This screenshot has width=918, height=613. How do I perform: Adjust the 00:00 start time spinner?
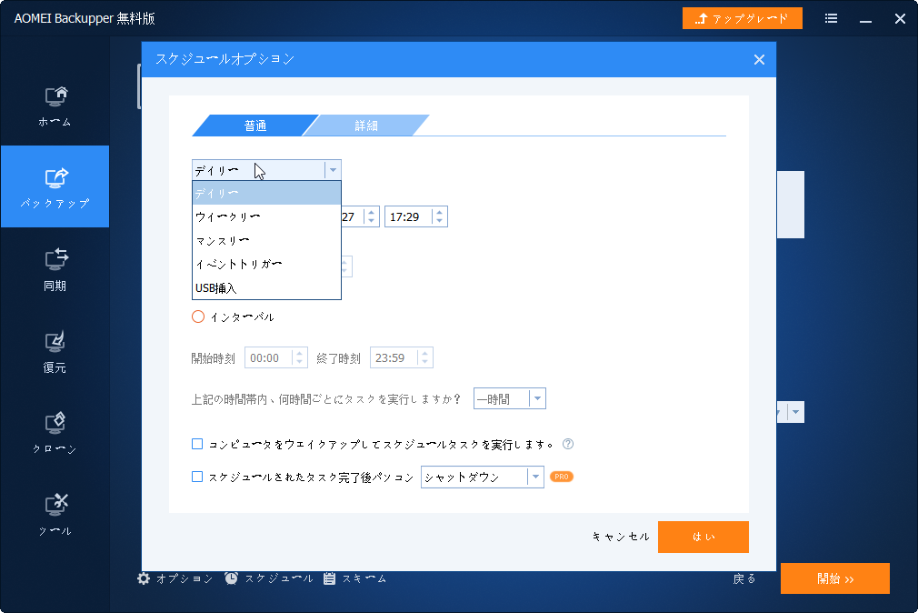299,358
